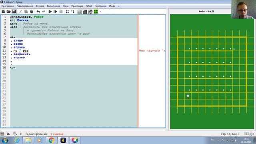
Task: Open the Программа menu
Action: 8,6
